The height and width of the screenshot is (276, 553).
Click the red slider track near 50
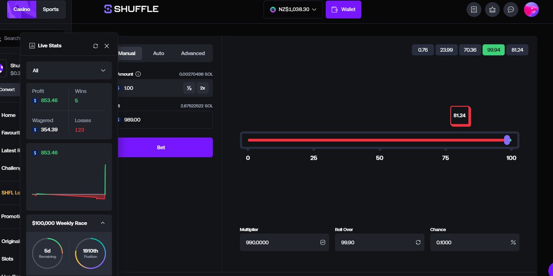380,140
